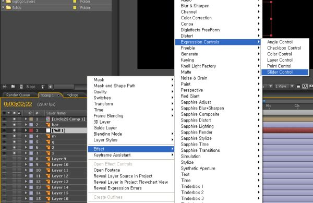Open the 1 View layout dropdown
The height and width of the screenshot is (203, 313).
point(284,86)
